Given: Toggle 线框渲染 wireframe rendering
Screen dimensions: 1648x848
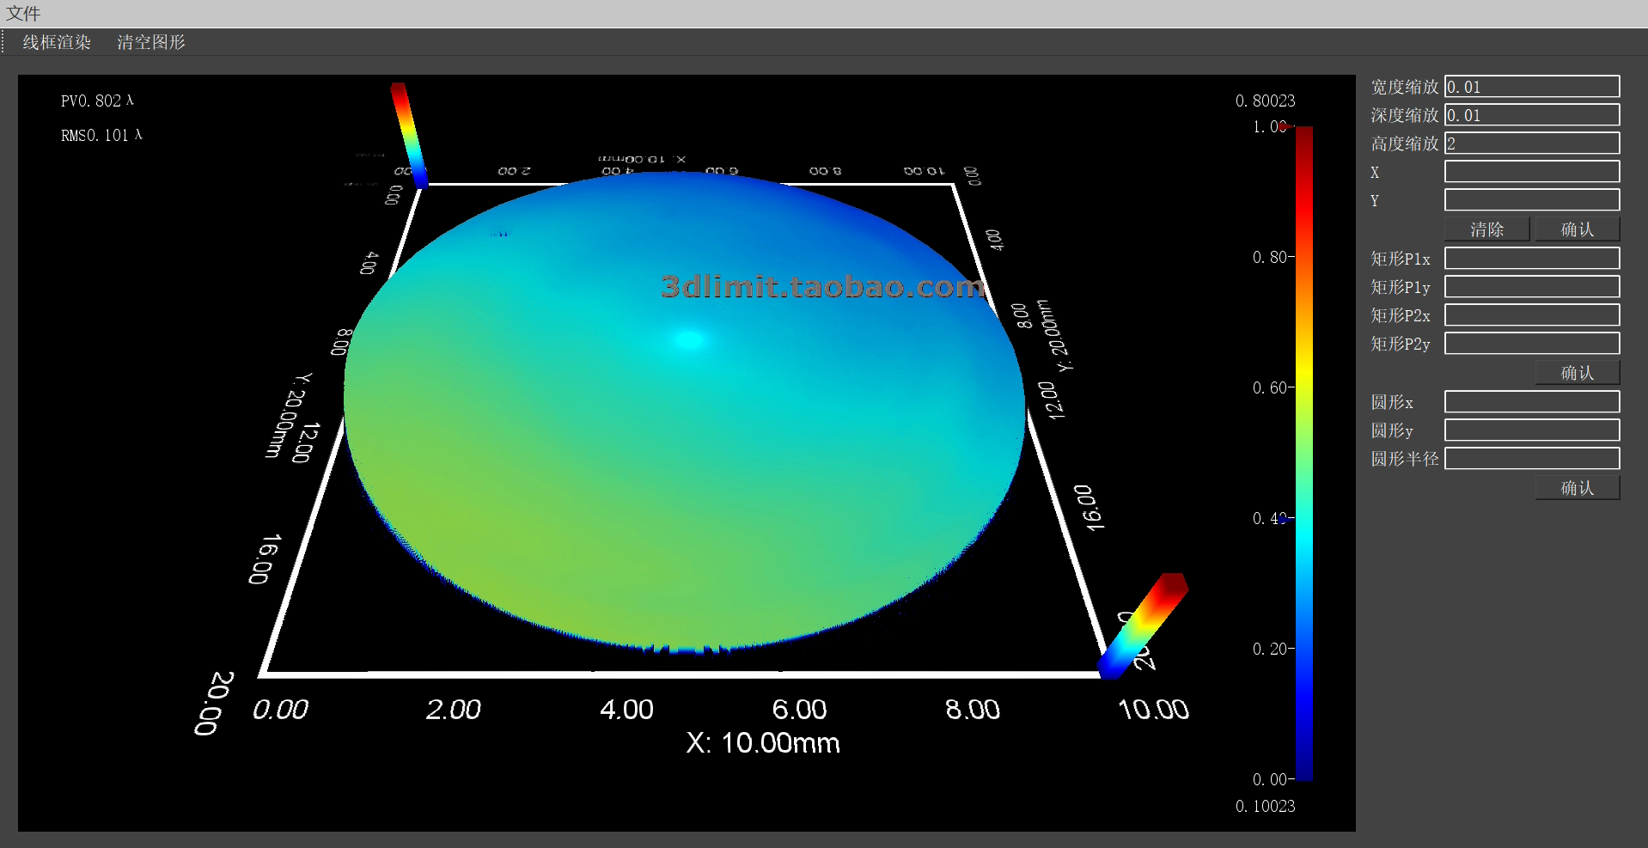Looking at the screenshot, I should pos(57,42).
